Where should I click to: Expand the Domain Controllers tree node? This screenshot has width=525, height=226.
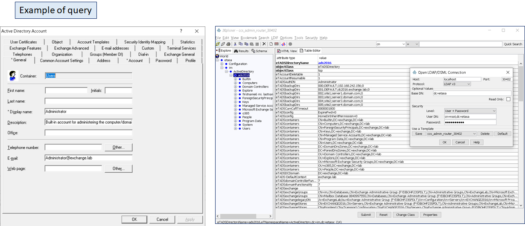coord(236,87)
